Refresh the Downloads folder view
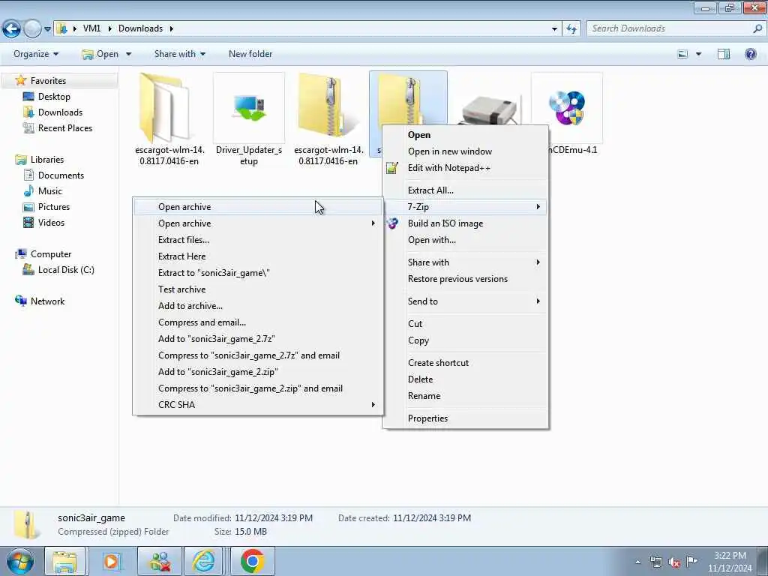This screenshot has width=768, height=576. point(571,29)
